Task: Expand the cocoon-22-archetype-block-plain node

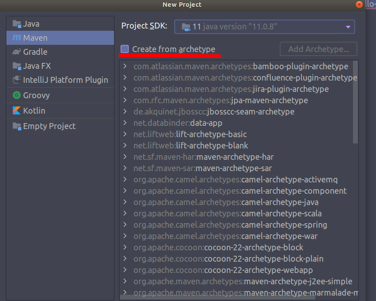Action: click(125, 258)
